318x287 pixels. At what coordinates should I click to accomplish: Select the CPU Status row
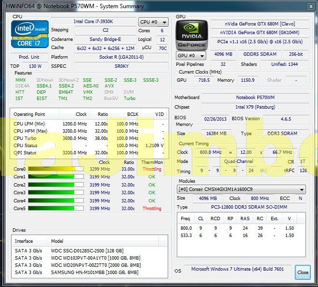coord(89,146)
